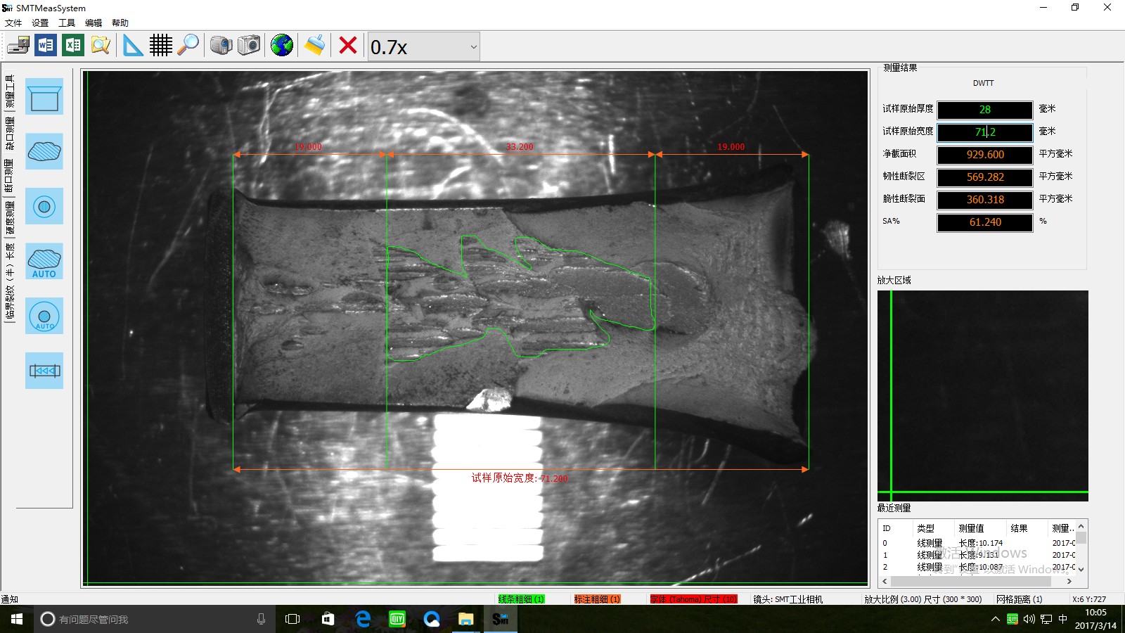
Task: Click the red X delete icon
Action: (x=347, y=46)
